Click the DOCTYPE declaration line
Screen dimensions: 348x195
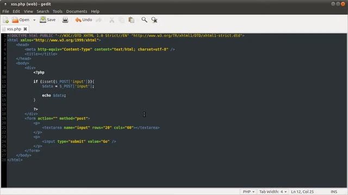[x=126, y=36]
